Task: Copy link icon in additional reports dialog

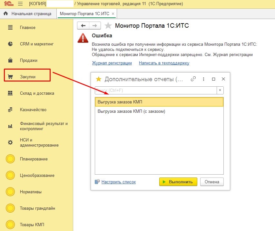Action: [193, 79]
